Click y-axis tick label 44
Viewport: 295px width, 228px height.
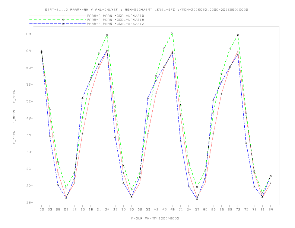point(29,135)
